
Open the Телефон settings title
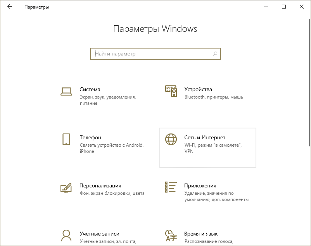coord(90,137)
